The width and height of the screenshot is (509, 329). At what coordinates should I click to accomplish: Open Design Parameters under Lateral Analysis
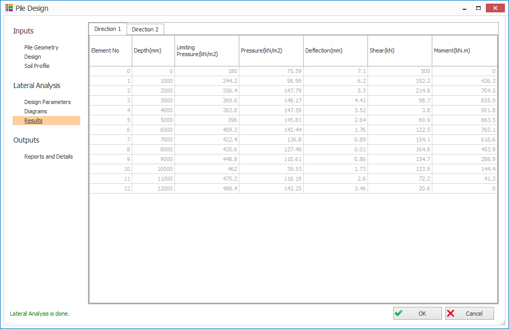click(x=47, y=102)
